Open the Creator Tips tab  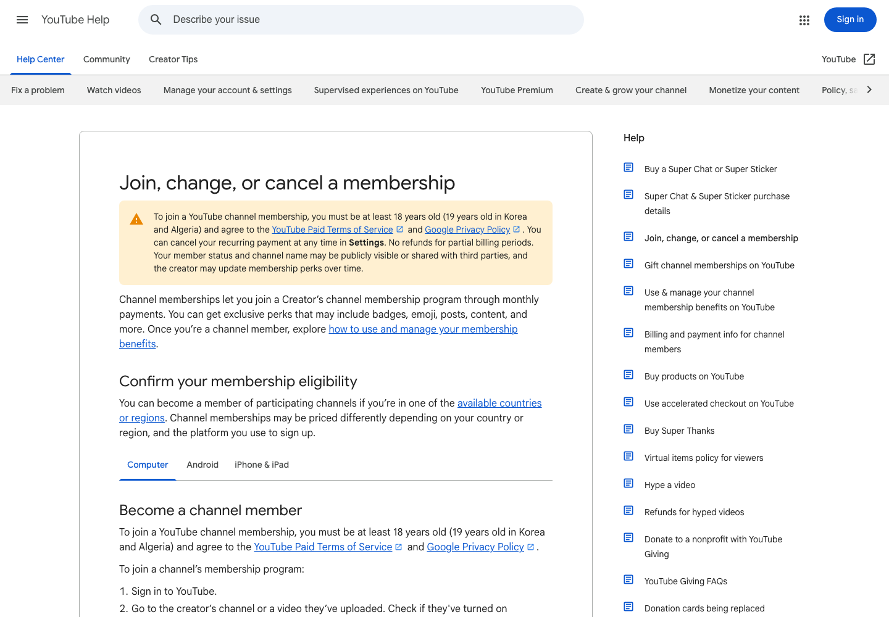point(173,59)
